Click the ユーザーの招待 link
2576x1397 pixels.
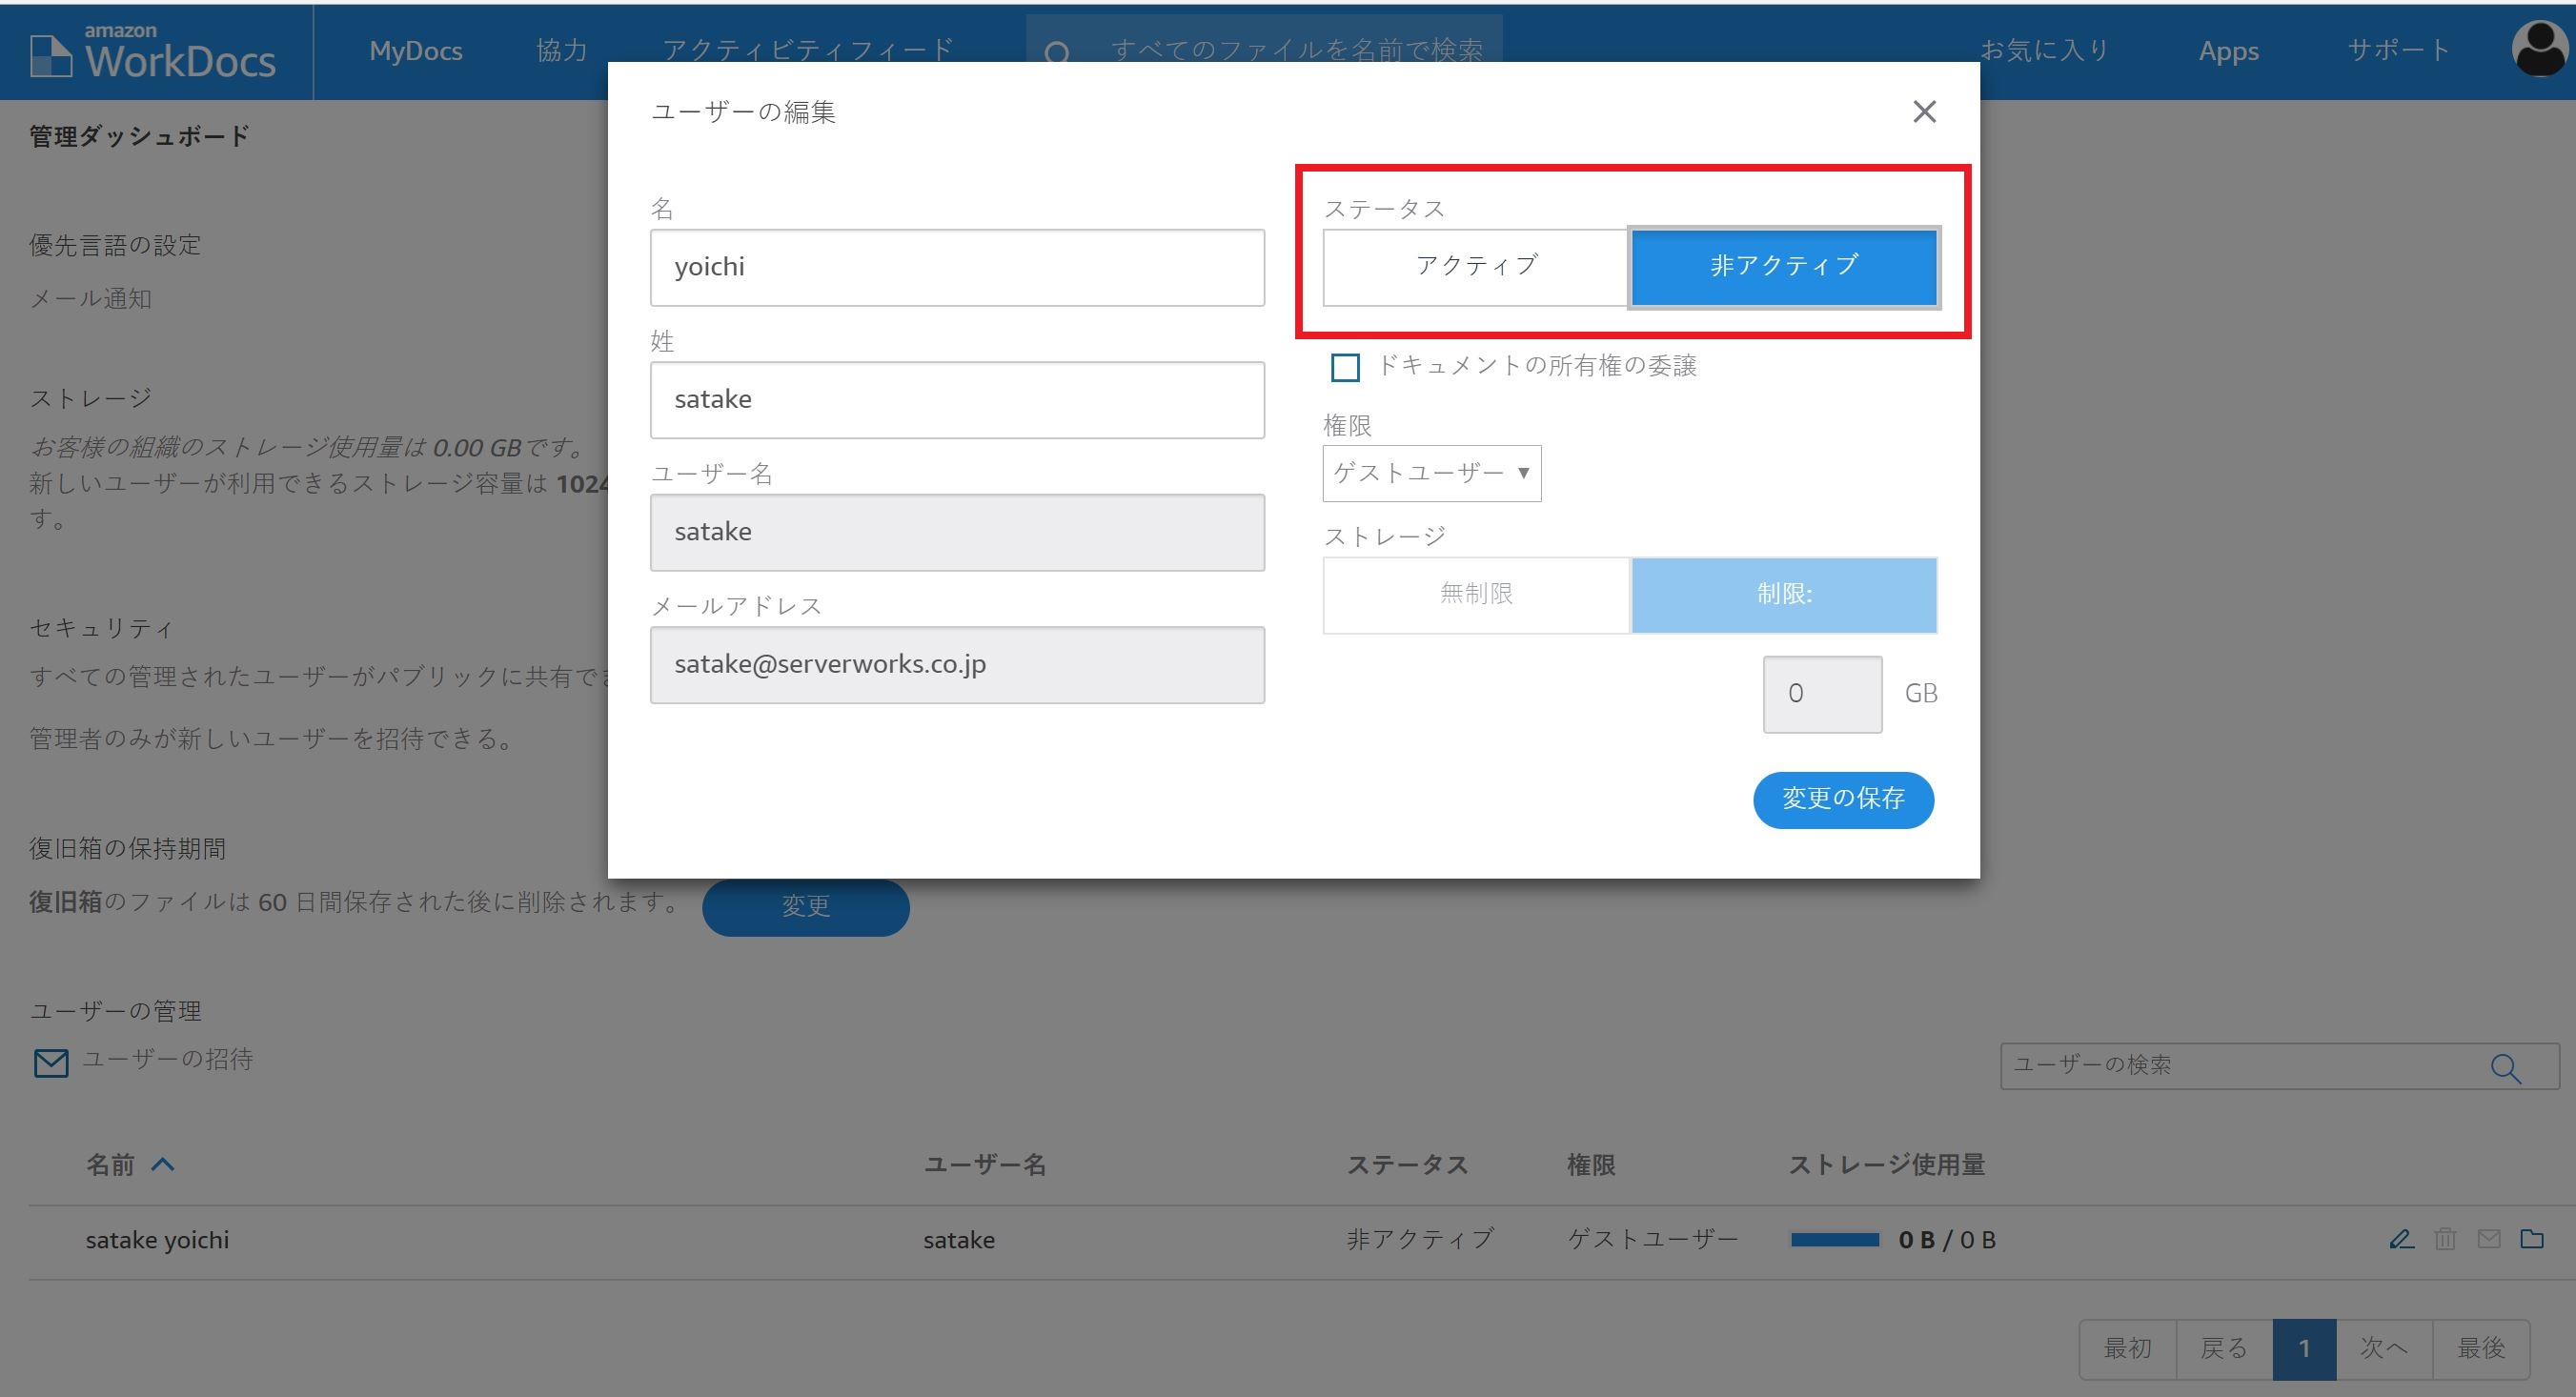point(167,1059)
